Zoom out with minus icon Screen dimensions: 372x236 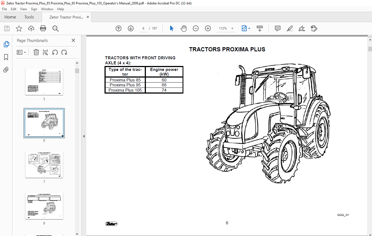pyautogui.click(x=196, y=28)
